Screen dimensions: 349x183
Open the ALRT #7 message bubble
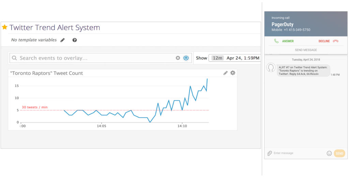tap(303, 70)
